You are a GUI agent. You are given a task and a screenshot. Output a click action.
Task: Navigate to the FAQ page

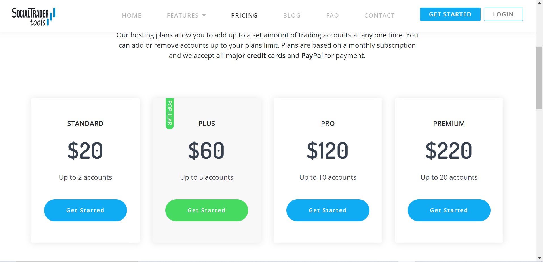332,16
